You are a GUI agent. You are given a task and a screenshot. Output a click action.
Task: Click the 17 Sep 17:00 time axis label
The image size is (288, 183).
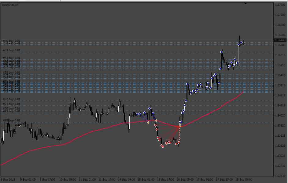224,180
